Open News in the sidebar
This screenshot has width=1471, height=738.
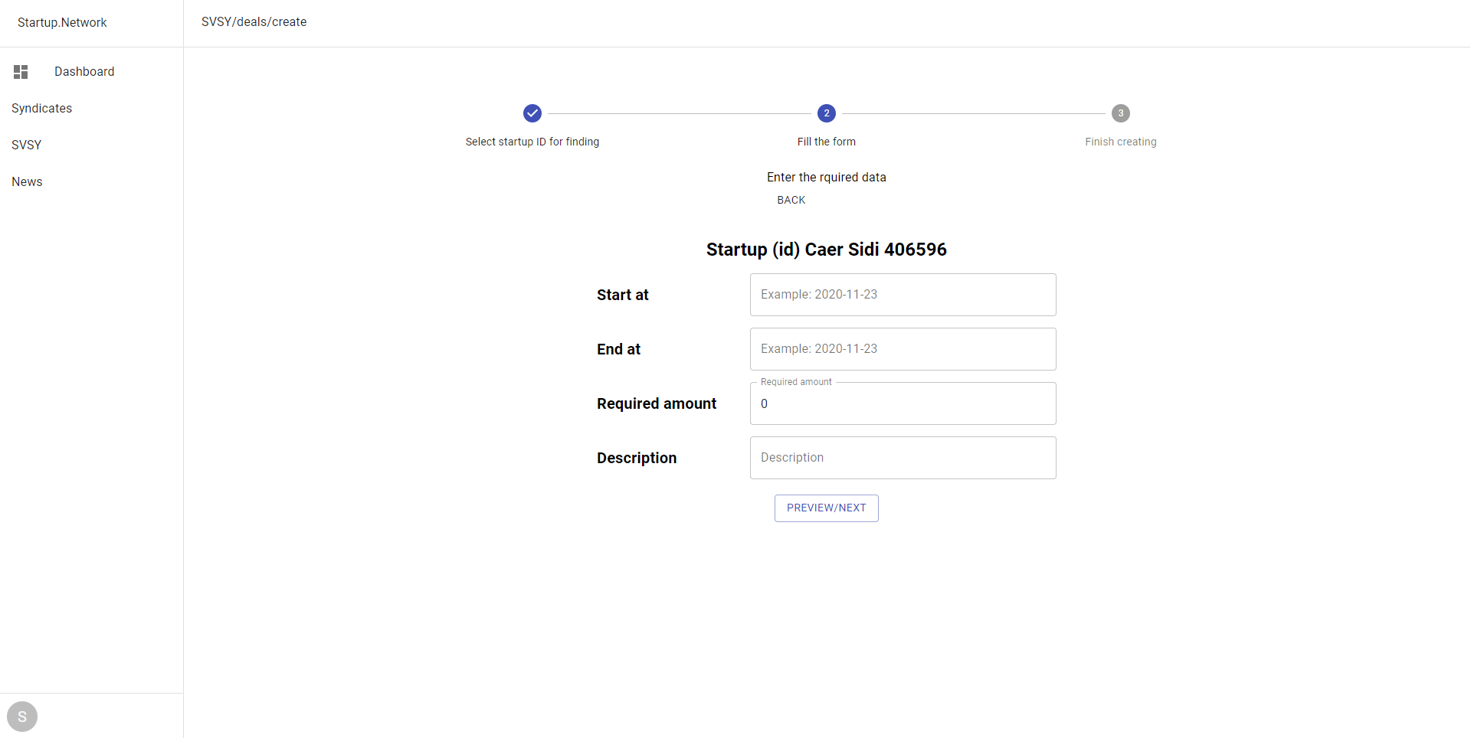pos(27,182)
